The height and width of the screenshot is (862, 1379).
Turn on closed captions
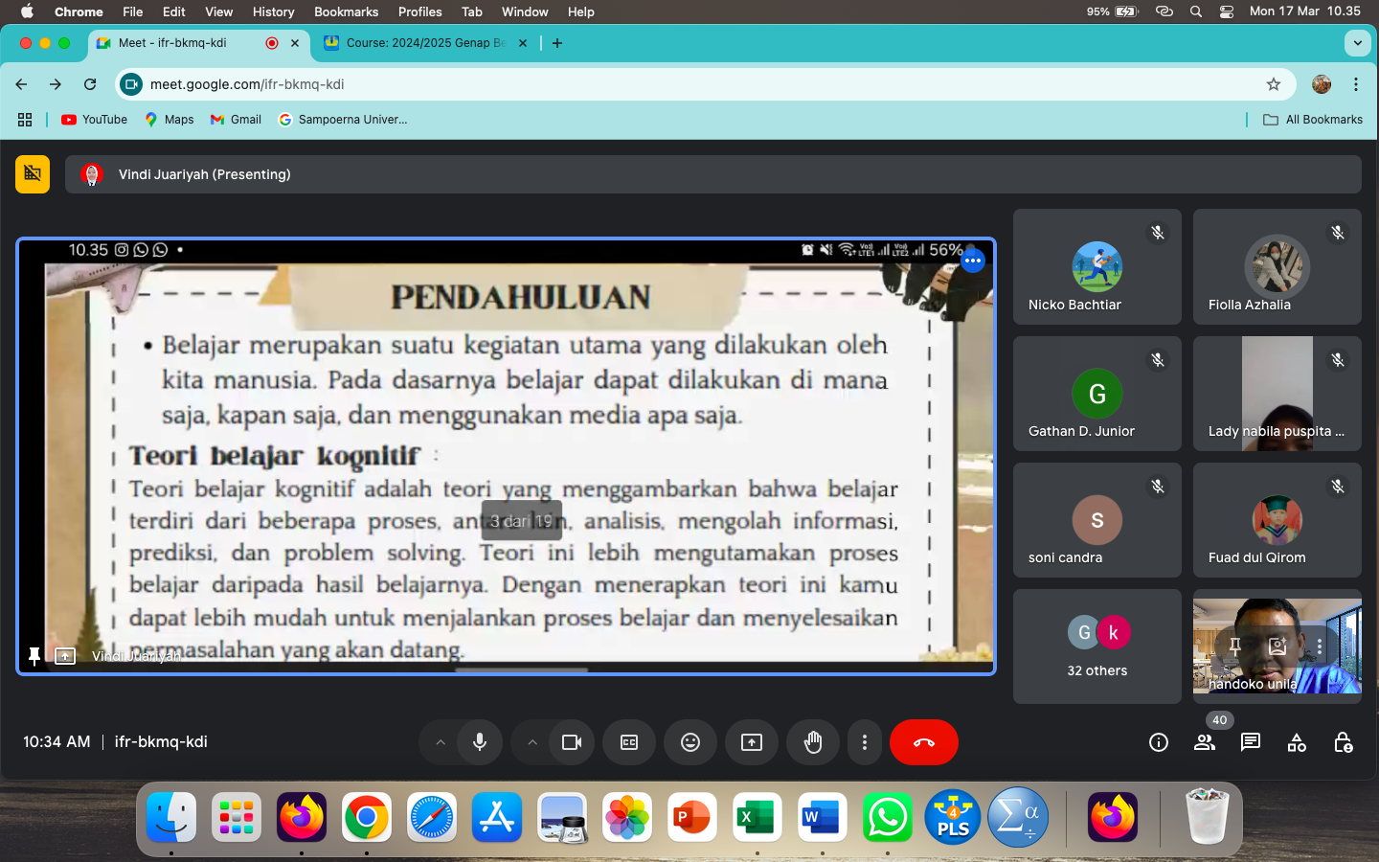629,742
